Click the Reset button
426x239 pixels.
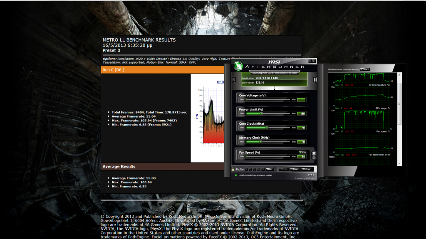[x=295, y=169]
